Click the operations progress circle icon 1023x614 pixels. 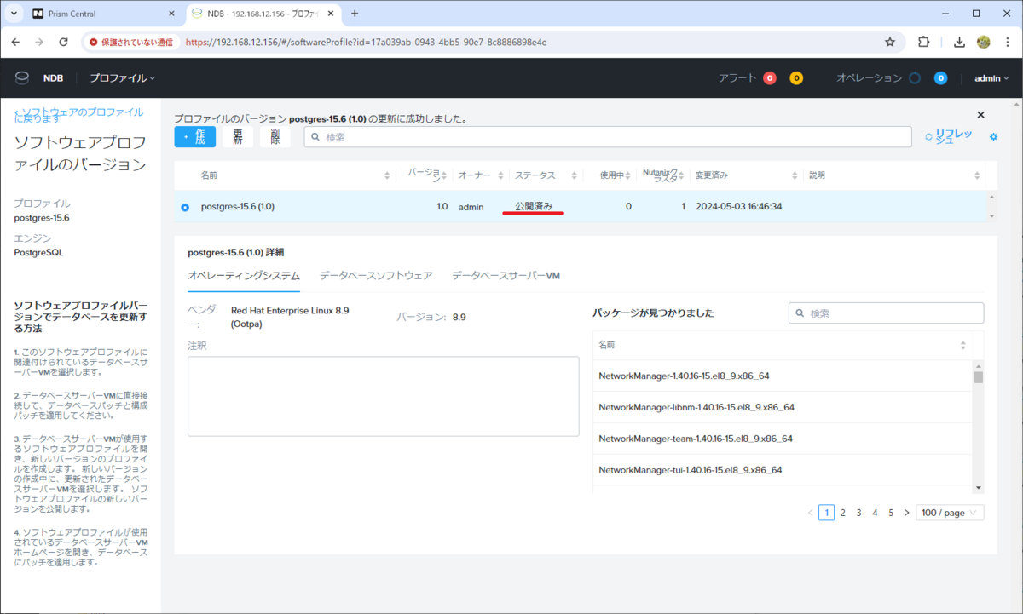click(x=913, y=77)
